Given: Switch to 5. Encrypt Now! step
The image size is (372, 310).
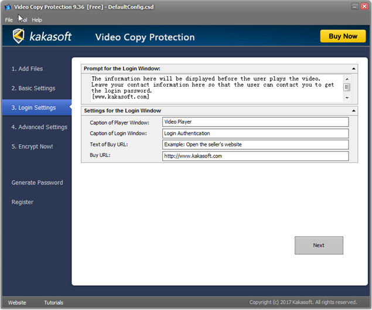Looking at the screenshot, I should pyautogui.click(x=32, y=147).
